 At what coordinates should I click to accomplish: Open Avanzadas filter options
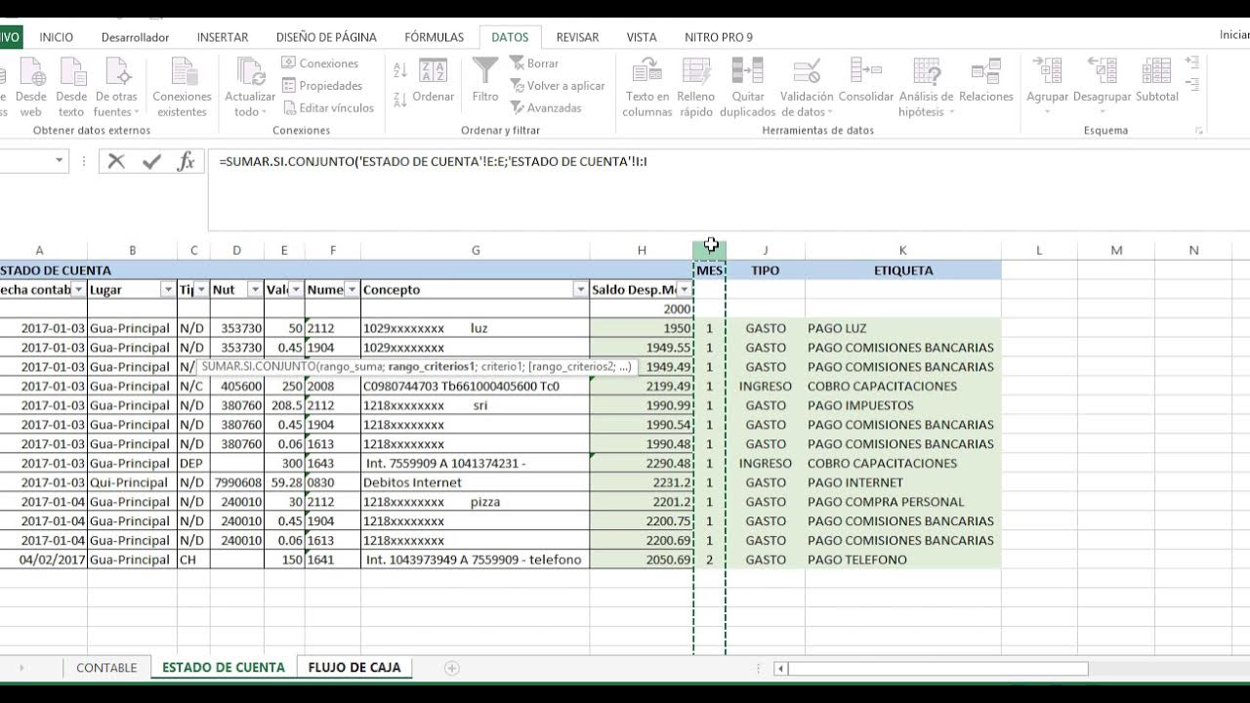pos(545,108)
